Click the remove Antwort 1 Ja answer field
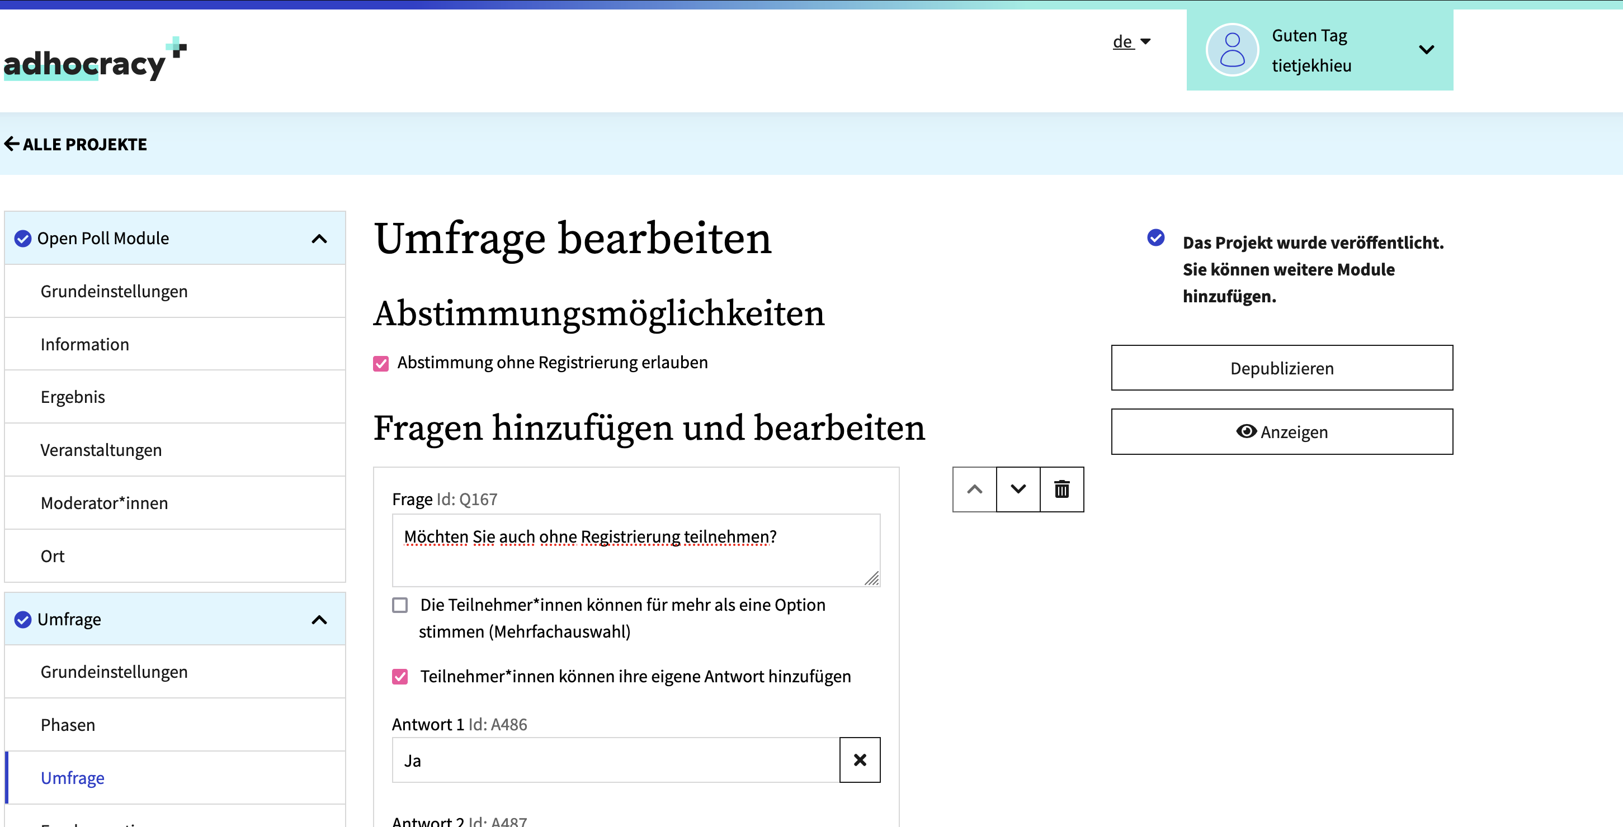This screenshot has height=827, width=1623. point(860,761)
